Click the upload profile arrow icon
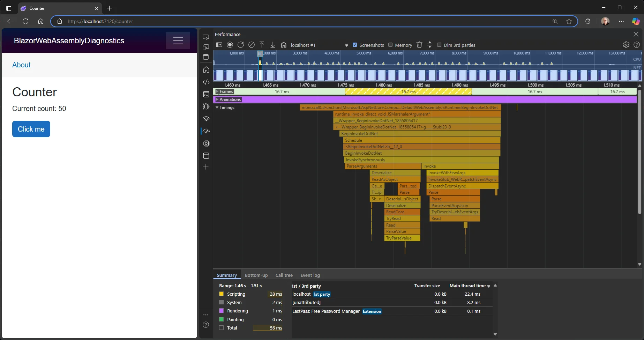This screenshot has height=340, width=644. (262, 45)
